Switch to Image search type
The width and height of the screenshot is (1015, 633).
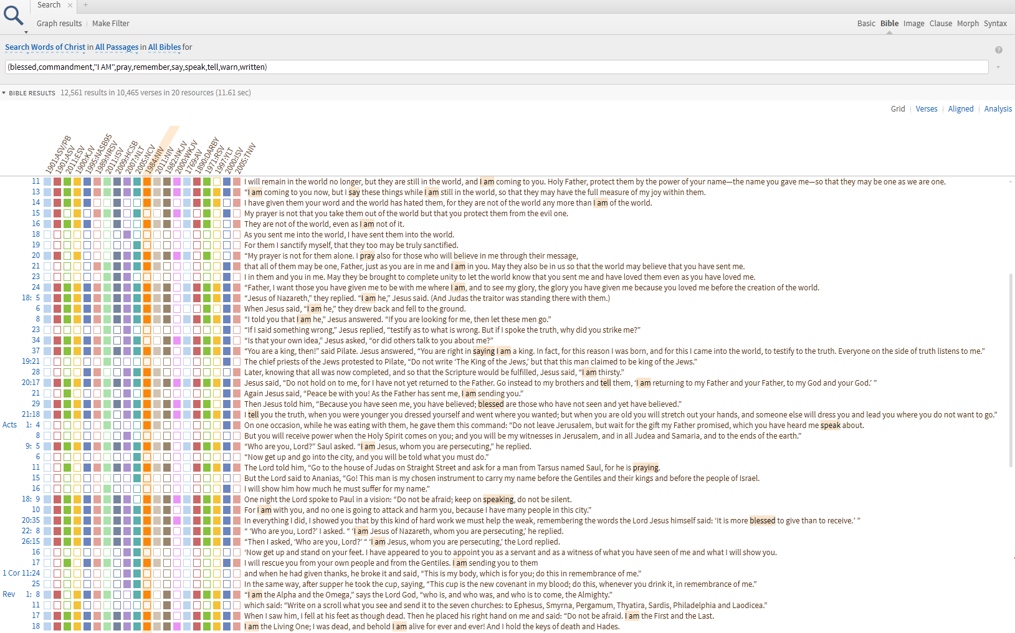click(x=914, y=24)
